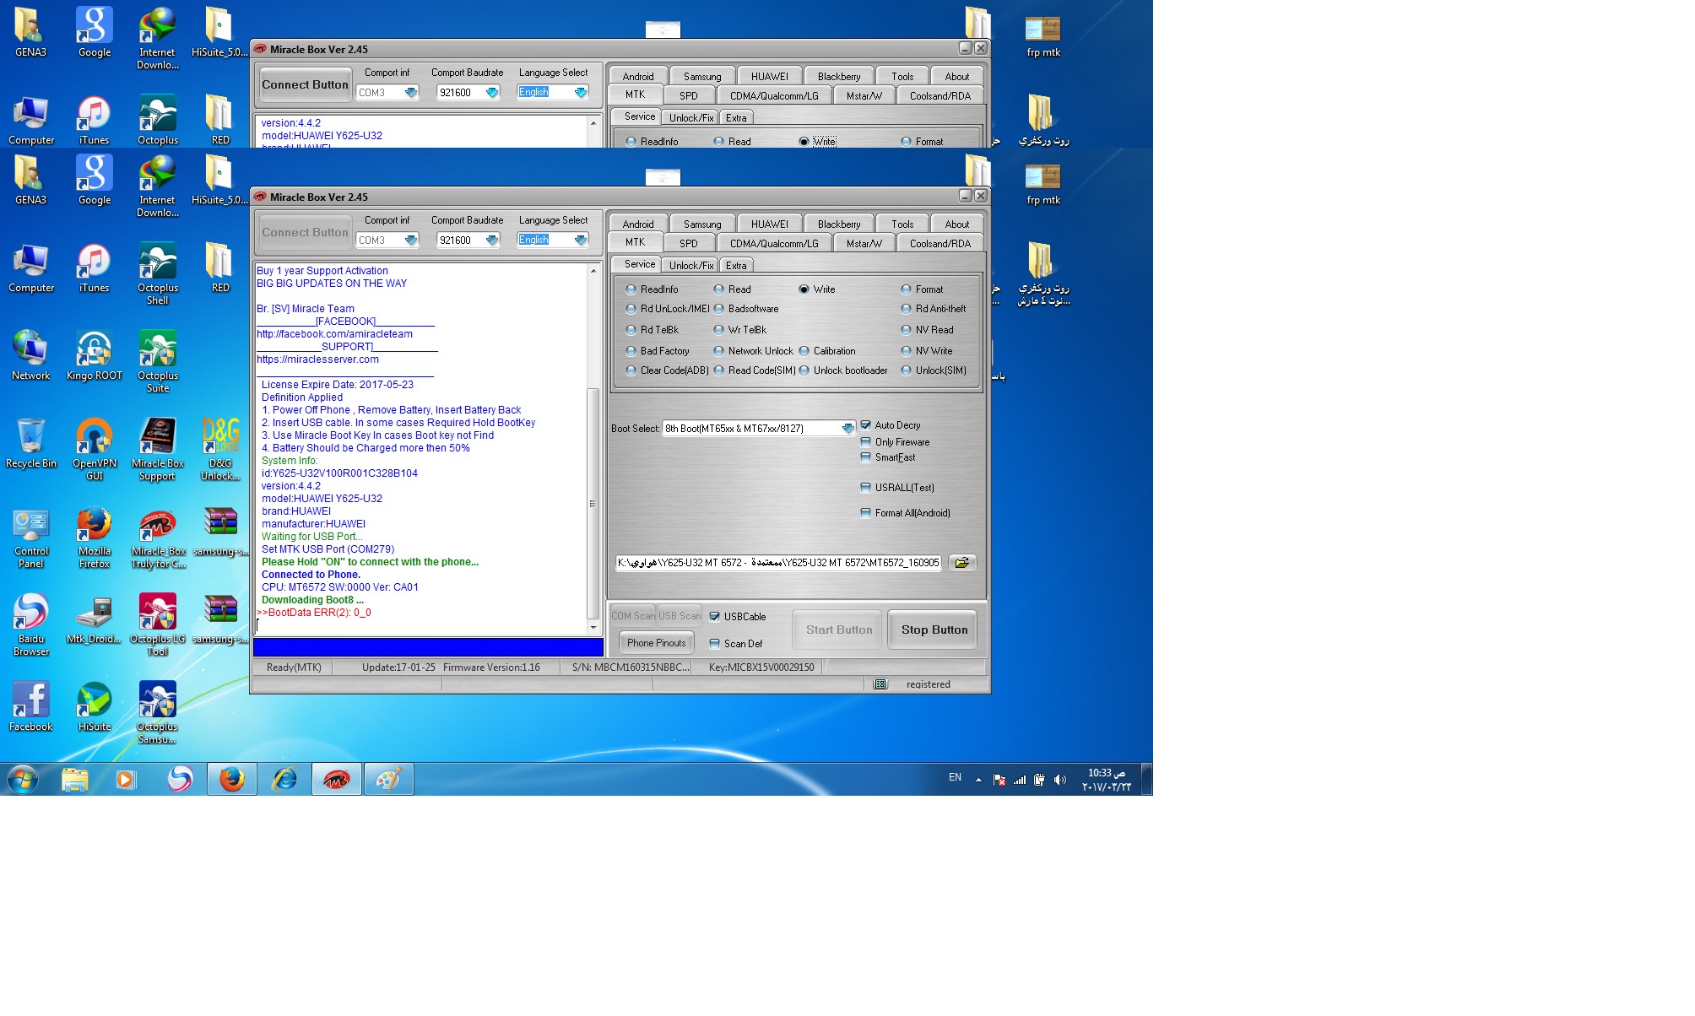
Task: Launch HiSuite from the desktop icon
Action: (x=94, y=706)
